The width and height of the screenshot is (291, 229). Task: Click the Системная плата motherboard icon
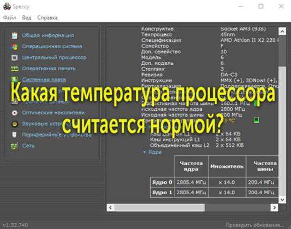pos(15,80)
